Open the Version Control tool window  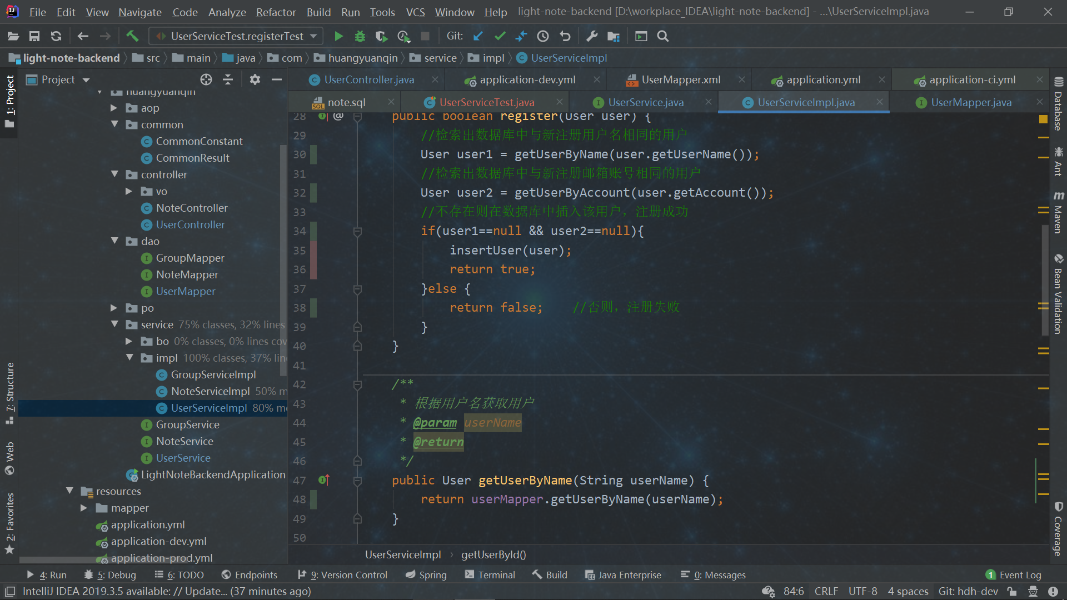pos(342,575)
